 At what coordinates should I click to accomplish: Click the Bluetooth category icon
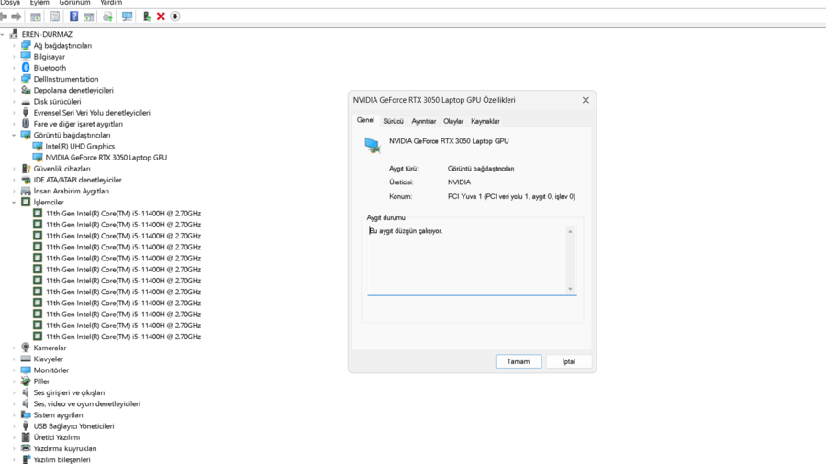click(26, 68)
